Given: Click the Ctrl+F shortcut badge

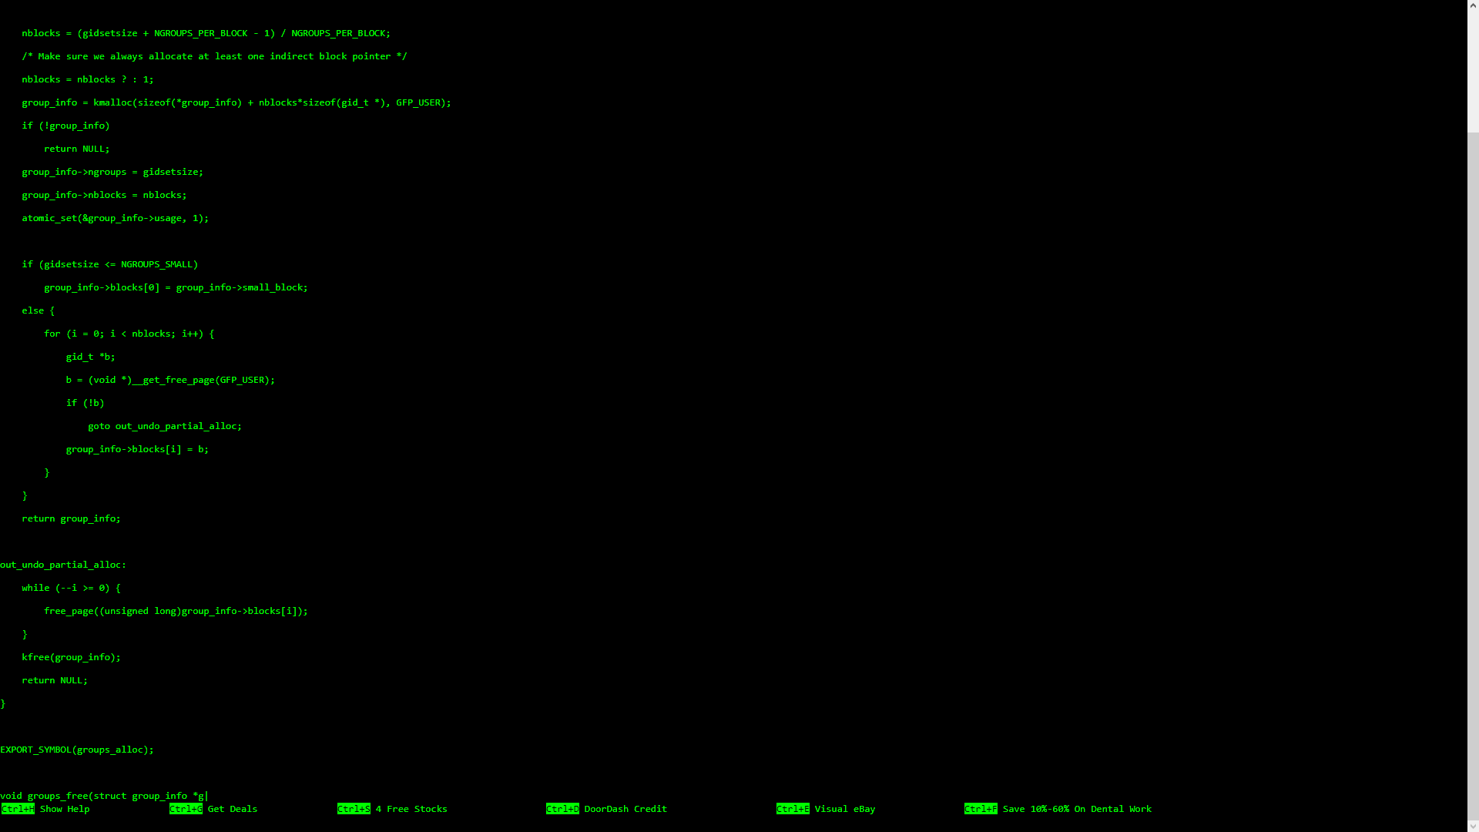Looking at the screenshot, I should click(981, 809).
